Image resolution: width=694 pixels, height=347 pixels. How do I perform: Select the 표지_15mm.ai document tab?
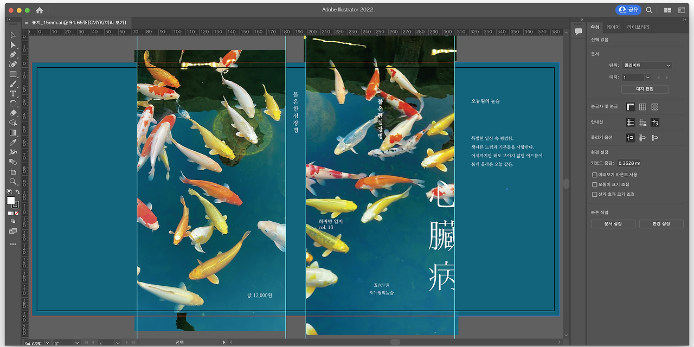coord(79,23)
